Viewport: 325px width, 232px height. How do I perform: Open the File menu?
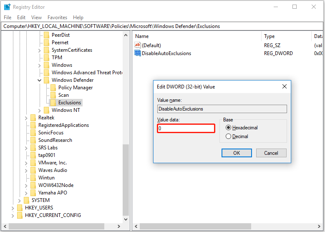click(8, 18)
